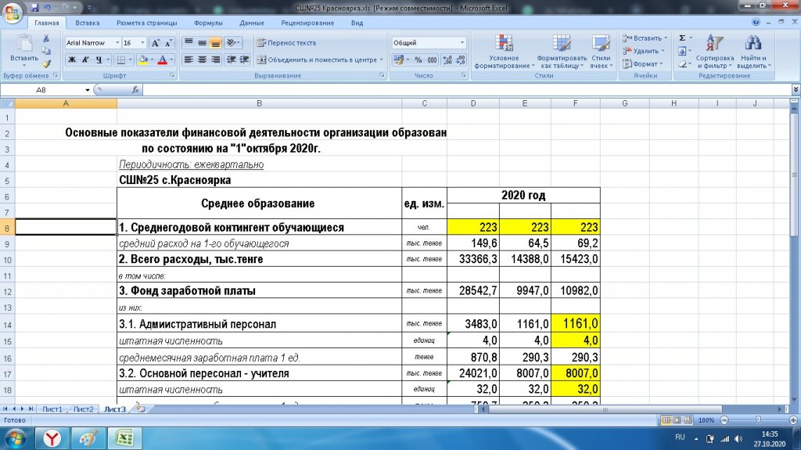Open text orientation options
The width and height of the screenshot is (801, 450).
pos(232,43)
